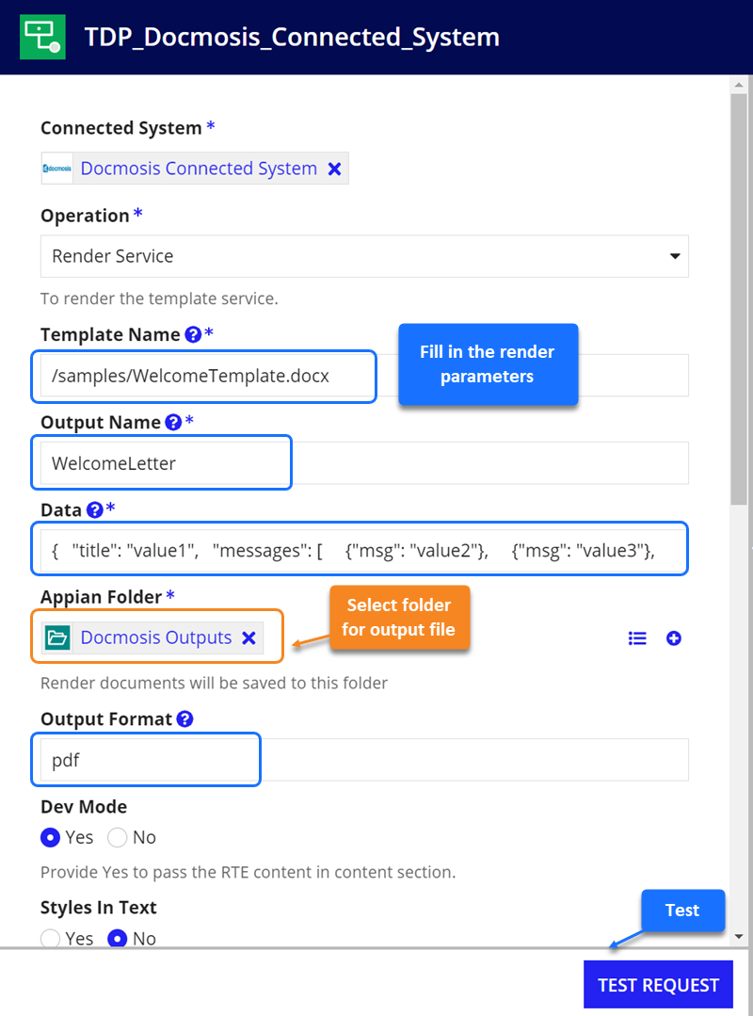Open the Operation dropdown showing Render Service

point(364,256)
